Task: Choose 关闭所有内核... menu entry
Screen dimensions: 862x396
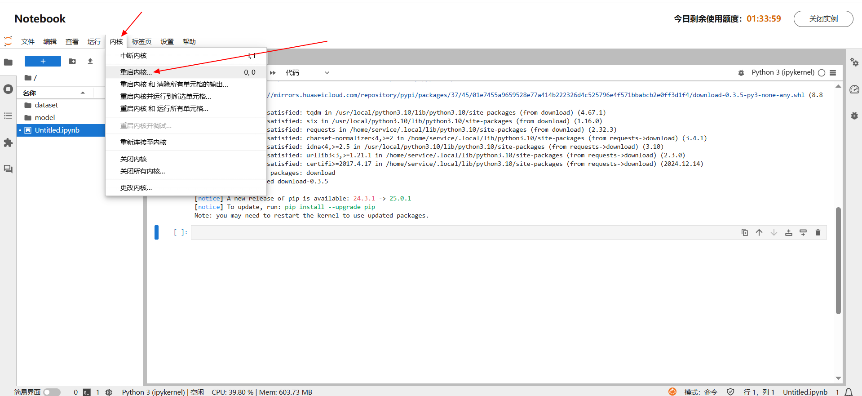Action: click(186, 171)
